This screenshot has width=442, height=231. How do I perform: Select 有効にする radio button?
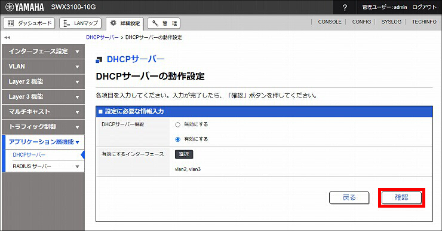coord(177,139)
